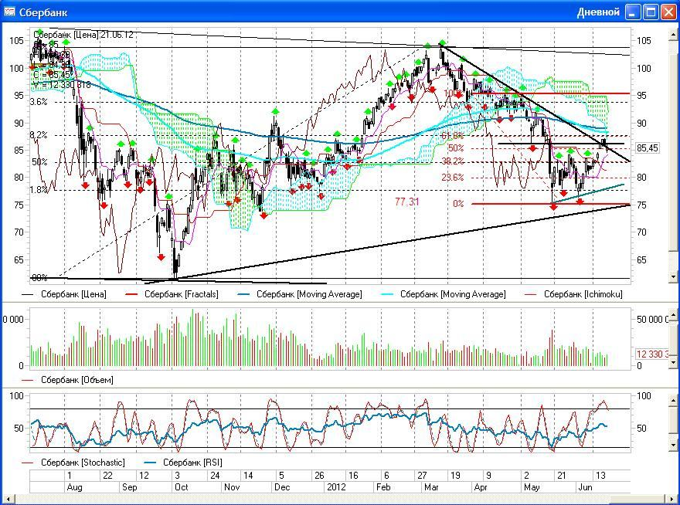The image size is (680, 505).
Task: Click the up arrow of the volume panel scrollbar
Action: (x=674, y=314)
